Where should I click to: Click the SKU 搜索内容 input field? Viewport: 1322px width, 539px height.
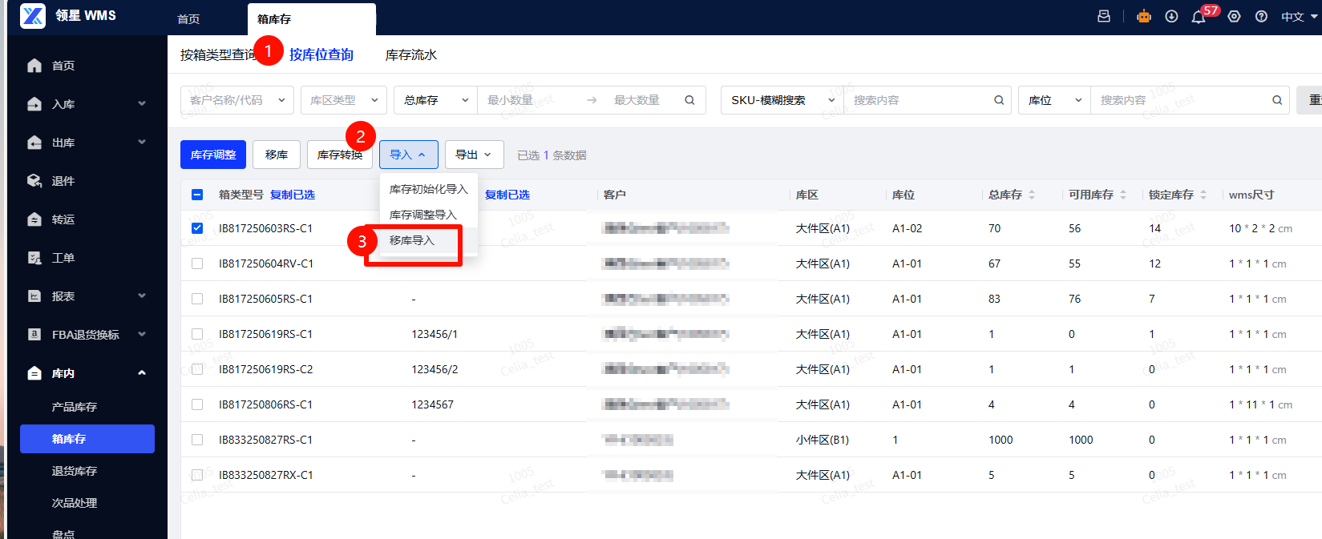click(919, 100)
